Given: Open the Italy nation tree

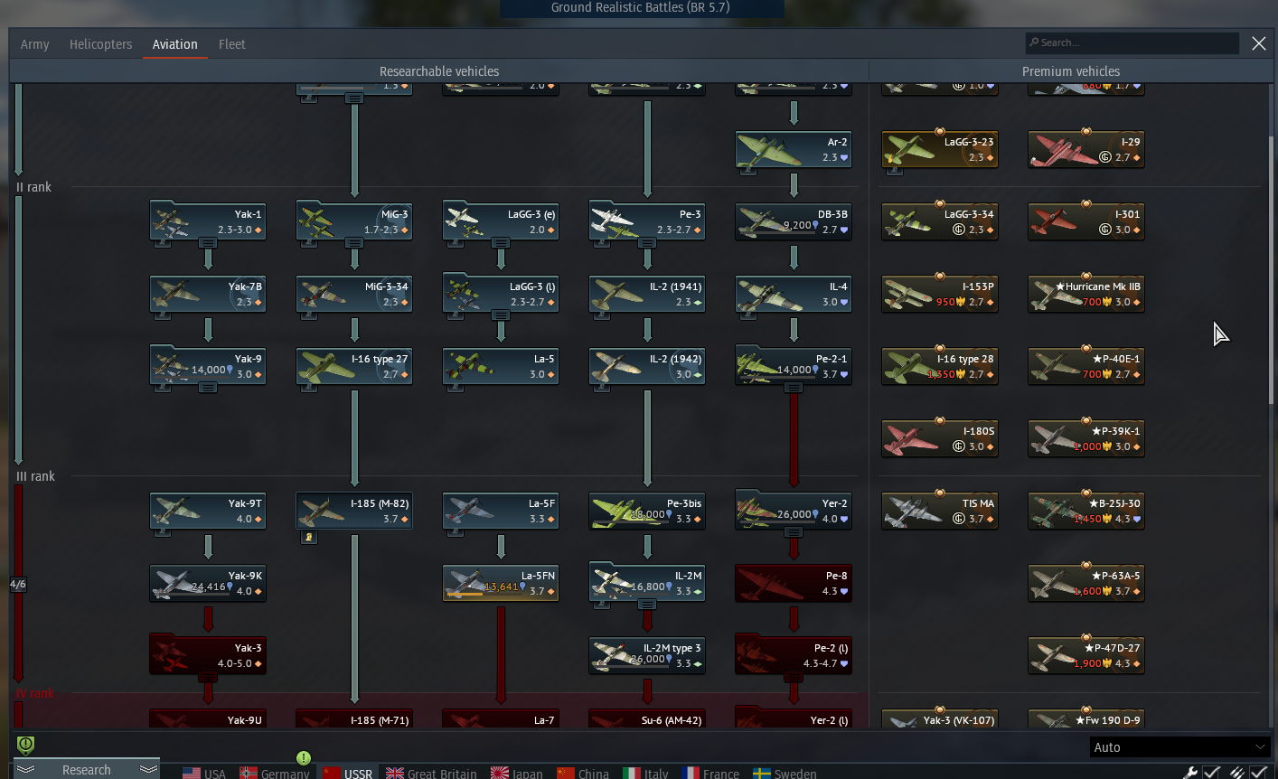Looking at the screenshot, I should click(645, 773).
